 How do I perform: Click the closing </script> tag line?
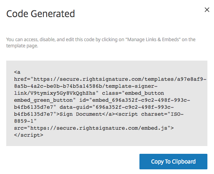point(28,135)
